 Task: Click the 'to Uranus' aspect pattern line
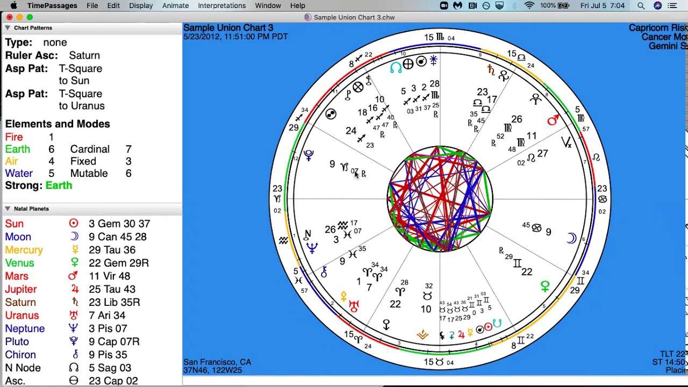pyautogui.click(x=82, y=106)
